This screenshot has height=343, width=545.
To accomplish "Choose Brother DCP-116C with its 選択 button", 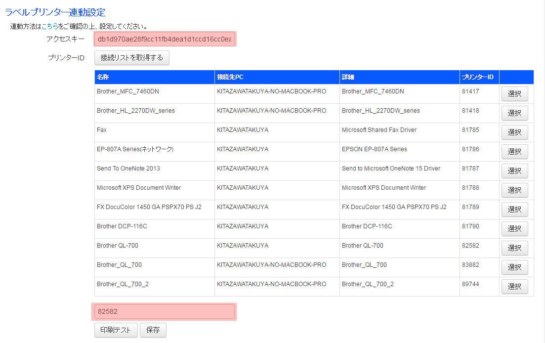I will click(x=514, y=229).
